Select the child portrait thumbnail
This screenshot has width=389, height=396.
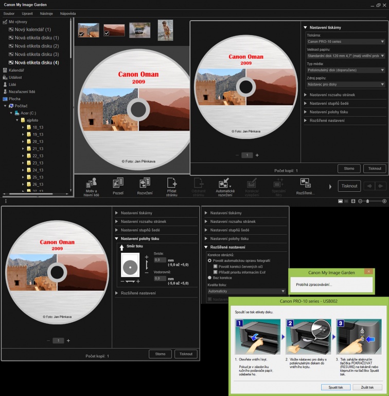tap(165, 30)
